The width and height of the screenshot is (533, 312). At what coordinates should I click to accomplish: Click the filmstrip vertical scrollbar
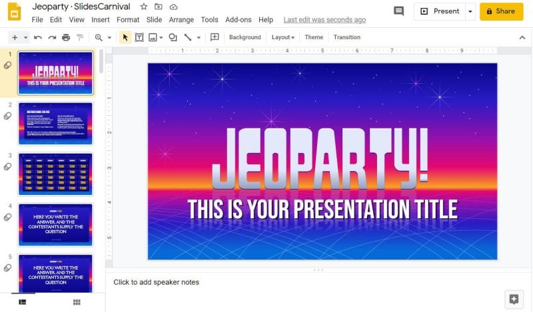[101, 62]
